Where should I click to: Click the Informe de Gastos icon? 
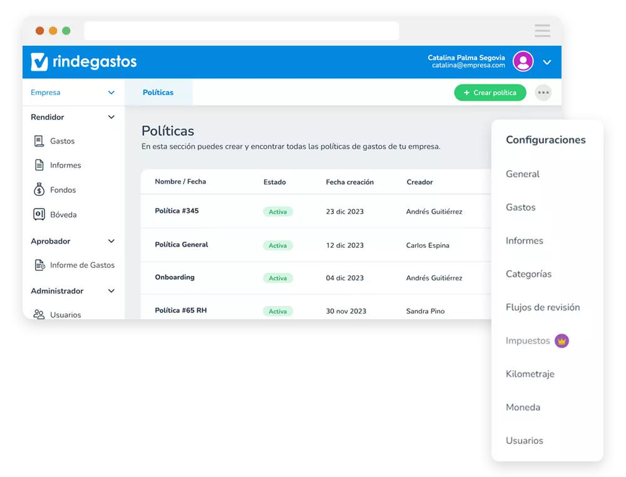pyautogui.click(x=39, y=265)
